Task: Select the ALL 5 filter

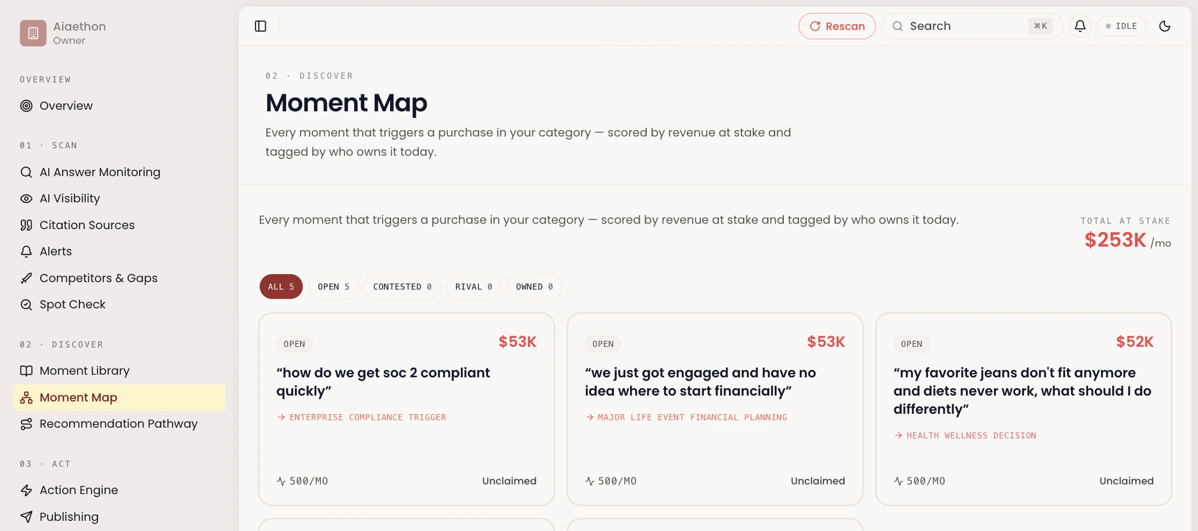Action: pos(281,287)
